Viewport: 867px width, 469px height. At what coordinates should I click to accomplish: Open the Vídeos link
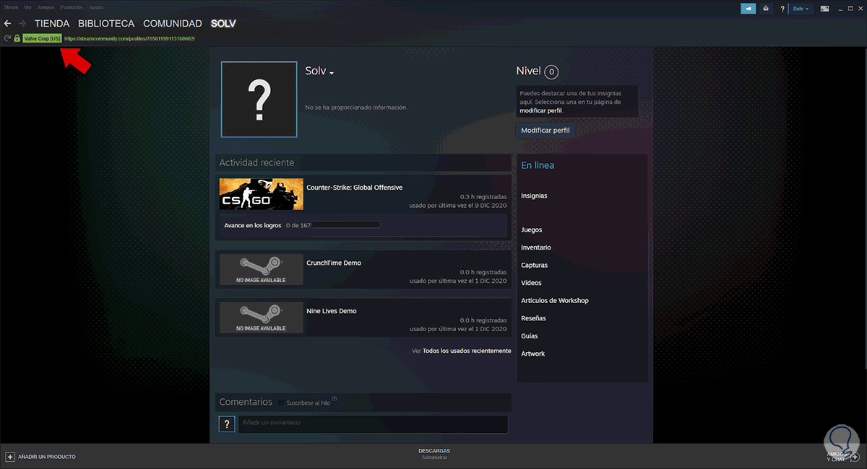(531, 283)
